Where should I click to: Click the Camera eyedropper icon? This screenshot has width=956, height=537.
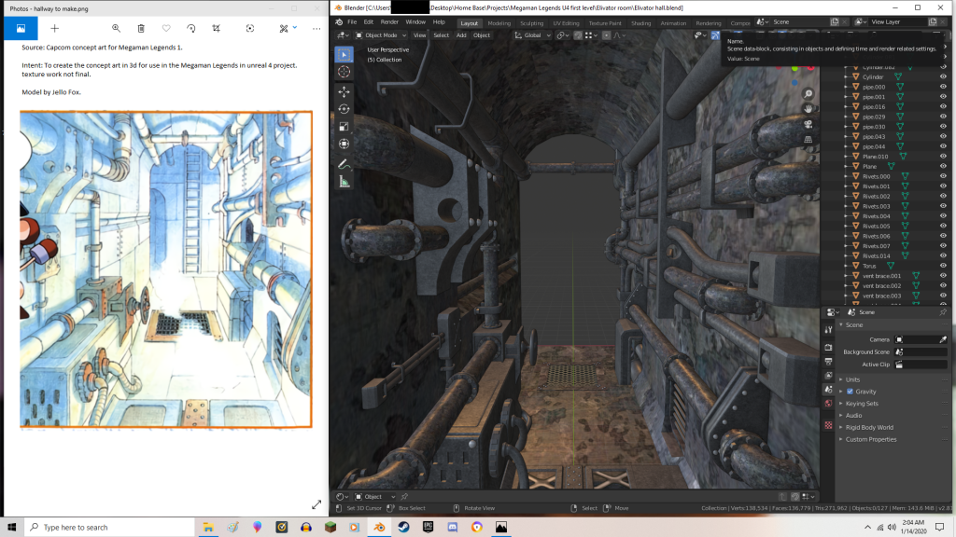943,339
